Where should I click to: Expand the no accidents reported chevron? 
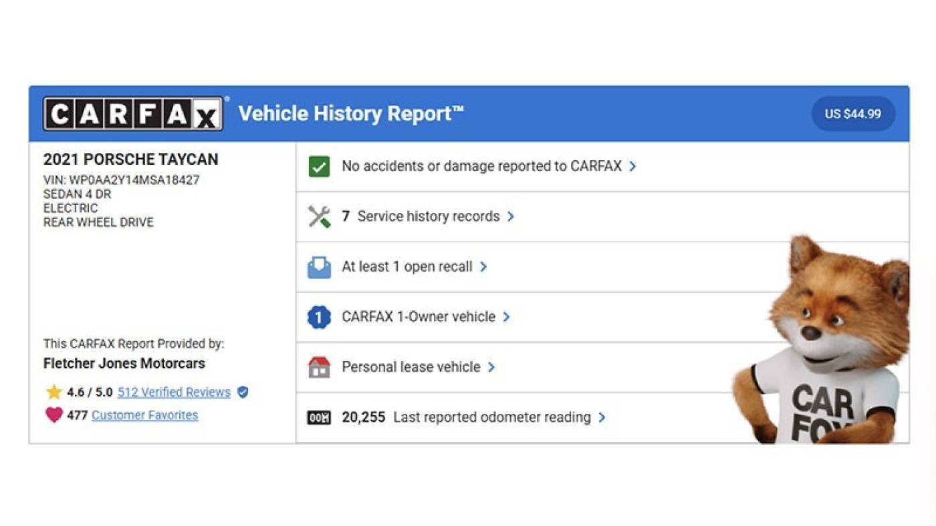[632, 166]
